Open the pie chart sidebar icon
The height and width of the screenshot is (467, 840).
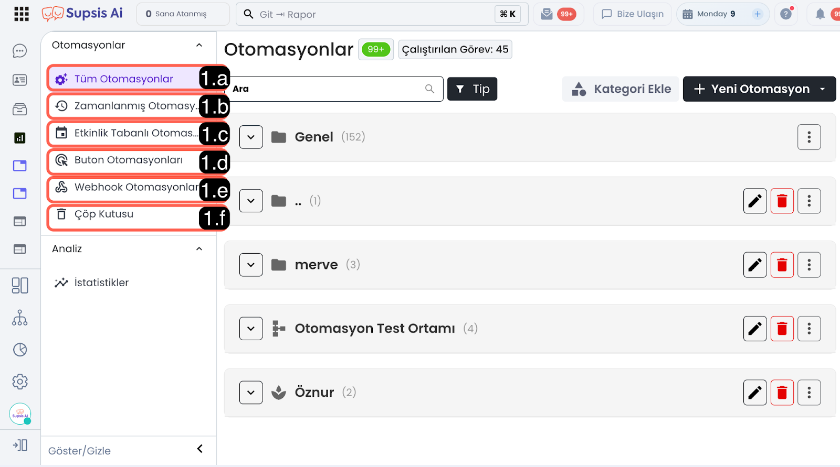pyautogui.click(x=20, y=350)
